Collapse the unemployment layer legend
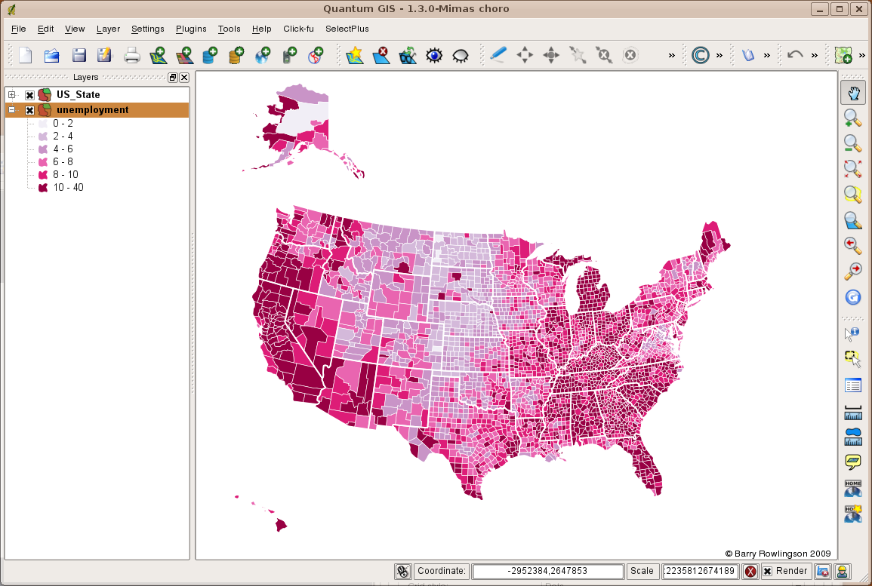This screenshot has height=586, width=872. pyautogui.click(x=12, y=109)
